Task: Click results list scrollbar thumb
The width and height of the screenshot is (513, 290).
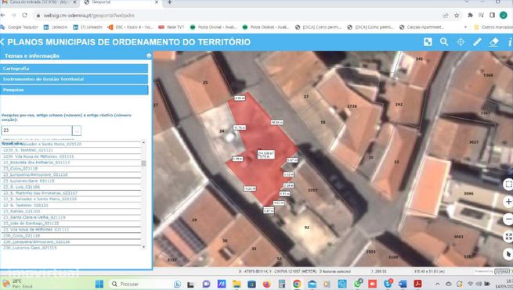Action: point(143,163)
